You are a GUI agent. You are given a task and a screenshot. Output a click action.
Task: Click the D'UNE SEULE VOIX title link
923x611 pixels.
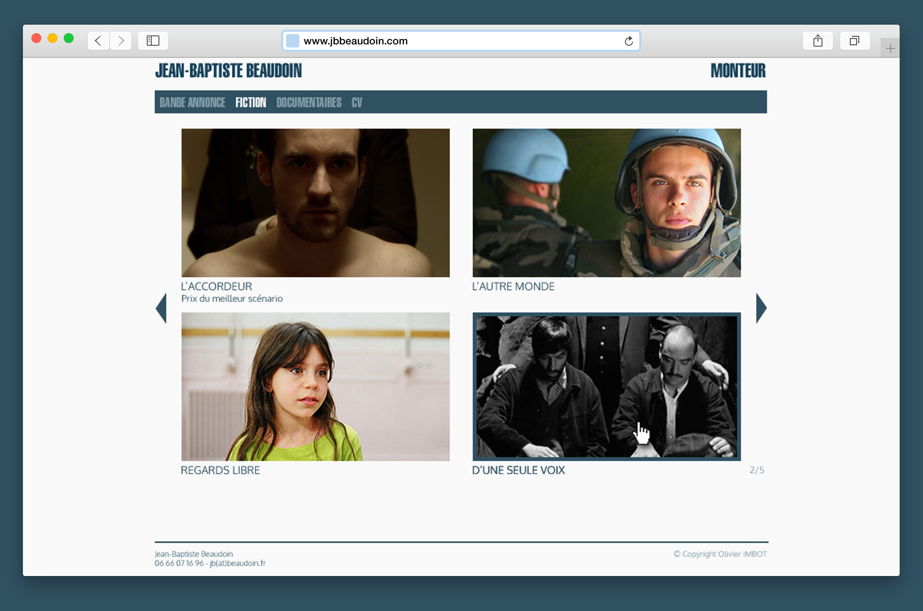pyautogui.click(x=519, y=470)
